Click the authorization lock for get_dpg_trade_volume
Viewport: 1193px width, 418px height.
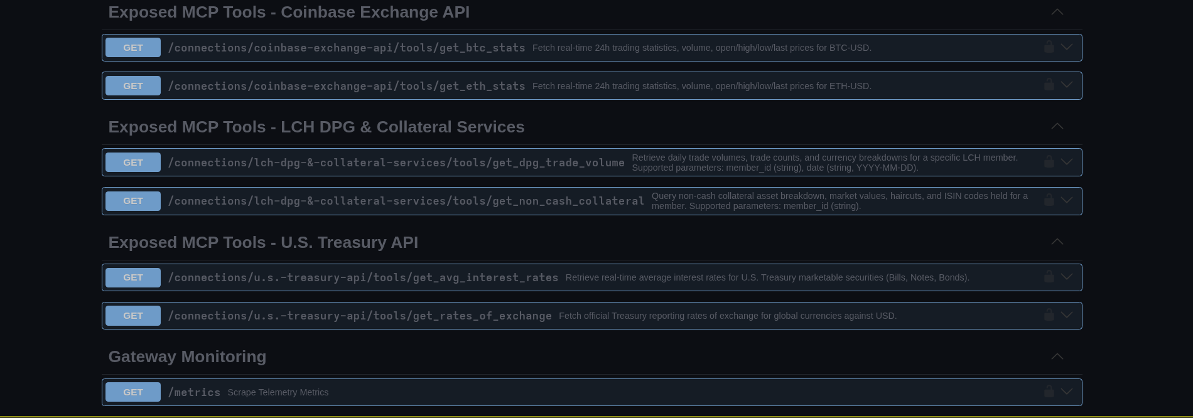tap(1049, 162)
